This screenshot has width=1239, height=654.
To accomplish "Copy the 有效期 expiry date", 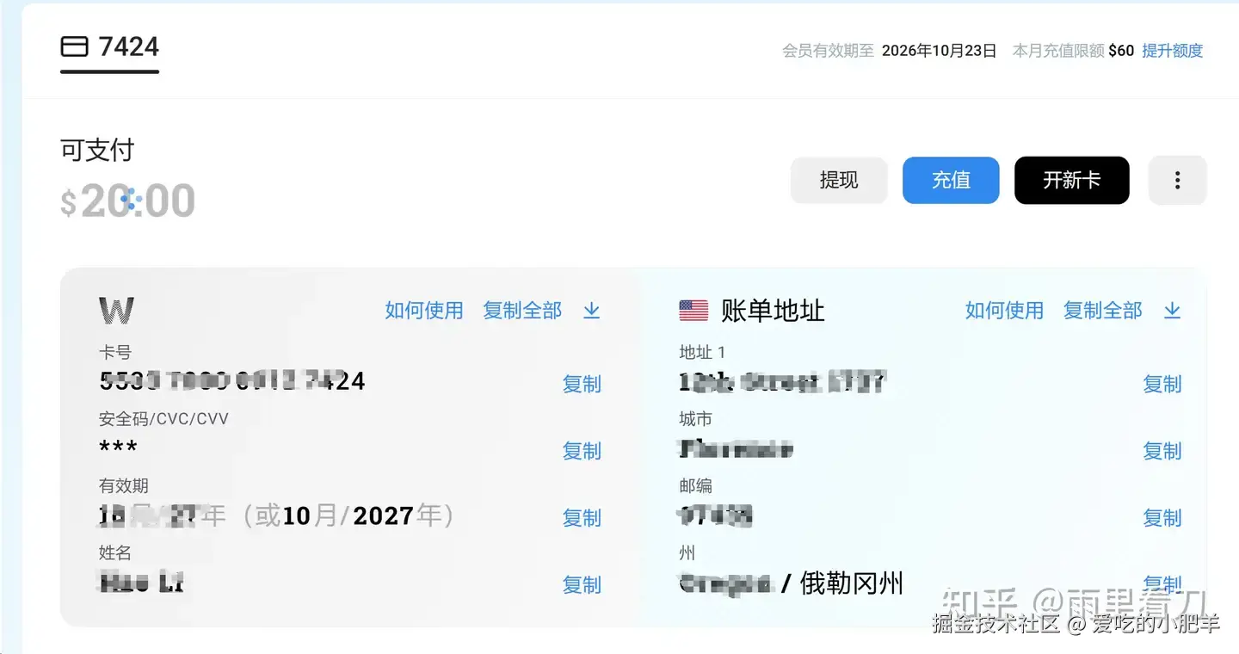I will (582, 518).
